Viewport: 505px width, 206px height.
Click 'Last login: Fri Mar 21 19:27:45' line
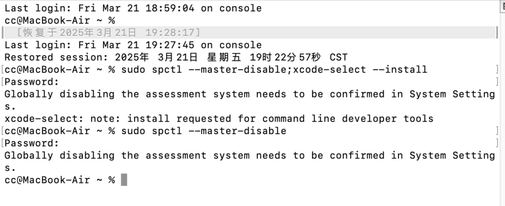point(133,45)
